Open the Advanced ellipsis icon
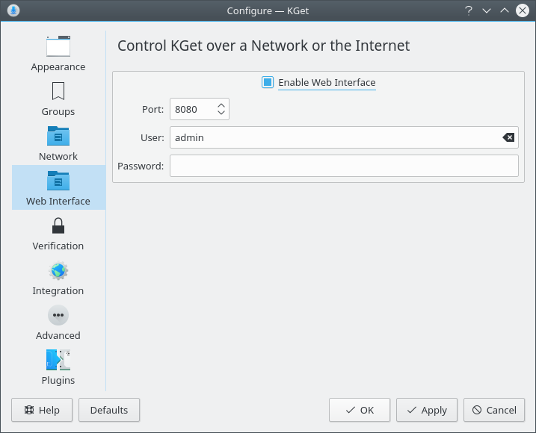Viewport: 536px width, 433px height. [x=58, y=315]
